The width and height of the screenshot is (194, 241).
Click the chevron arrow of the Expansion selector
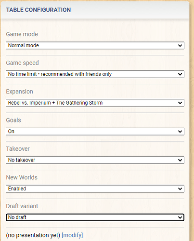(180, 103)
